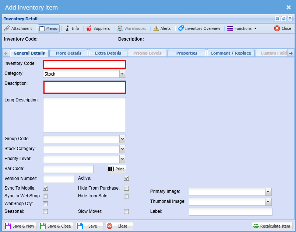Open the Group Code dropdown
The height and width of the screenshot is (232, 296).
coord(123,139)
